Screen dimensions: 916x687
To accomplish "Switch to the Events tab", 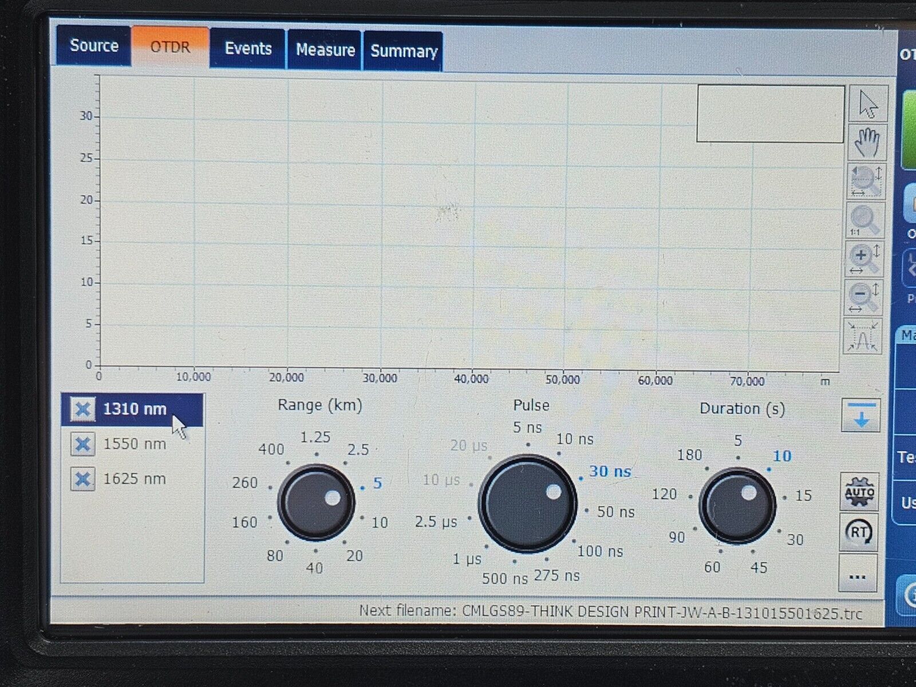I will click(247, 49).
